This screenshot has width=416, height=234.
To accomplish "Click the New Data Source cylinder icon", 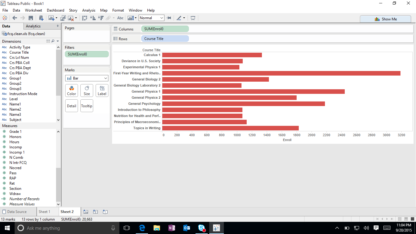I will click(41, 18).
